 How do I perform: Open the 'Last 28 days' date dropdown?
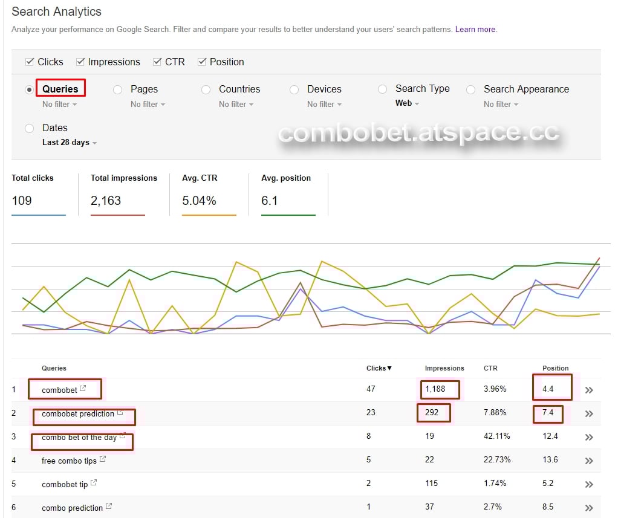click(69, 143)
